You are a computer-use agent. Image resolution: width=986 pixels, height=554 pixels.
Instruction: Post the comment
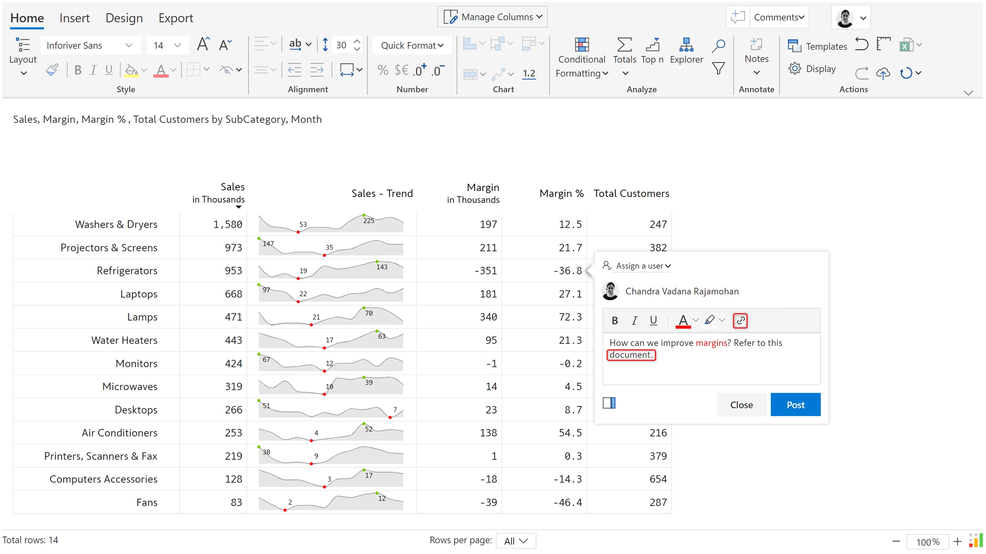pyautogui.click(x=795, y=405)
